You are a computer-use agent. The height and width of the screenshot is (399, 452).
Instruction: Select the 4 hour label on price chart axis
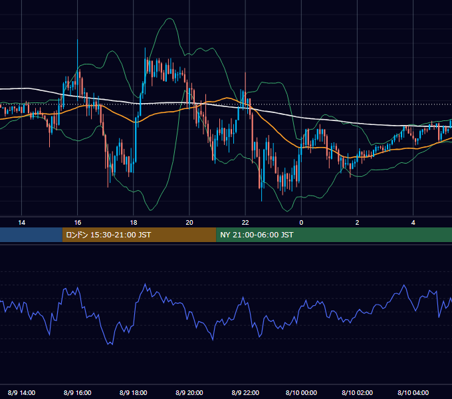pos(413,223)
